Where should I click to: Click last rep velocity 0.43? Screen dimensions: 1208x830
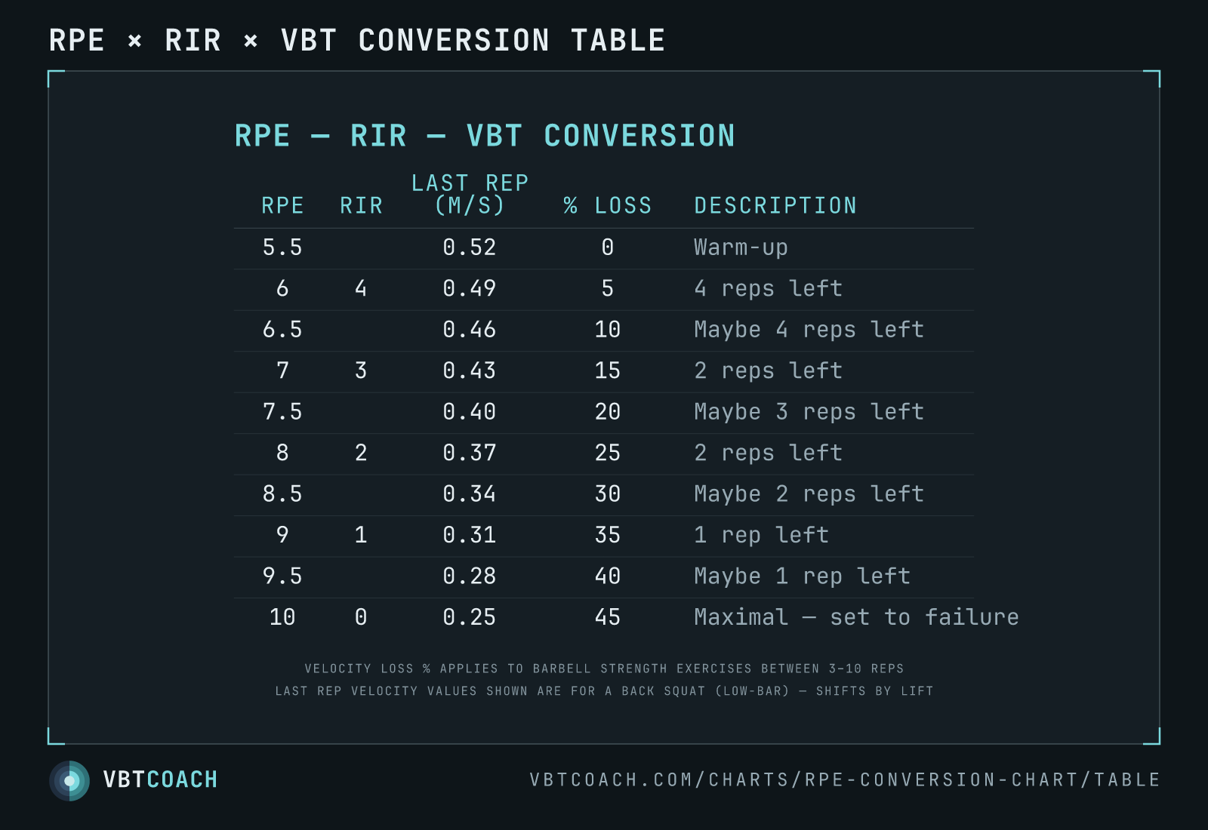[x=470, y=370]
